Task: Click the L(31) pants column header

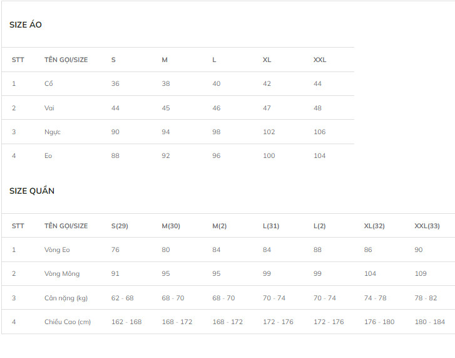Action: point(271,226)
